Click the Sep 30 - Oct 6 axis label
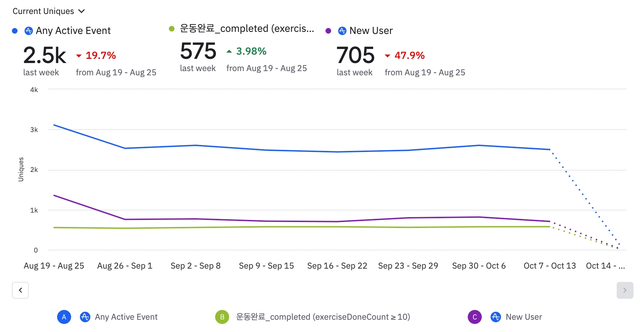The width and height of the screenshot is (644, 332). 479,266
